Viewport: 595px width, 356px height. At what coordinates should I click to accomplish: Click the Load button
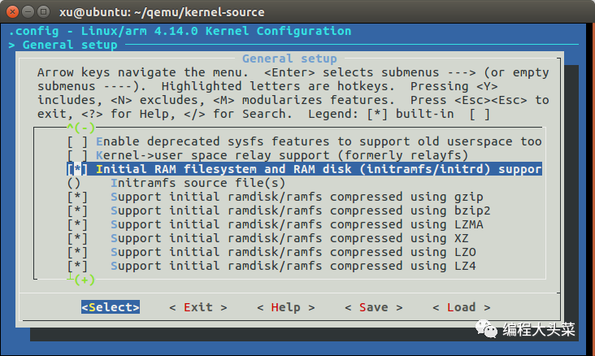pyautogui.click(x=461, y=307)
